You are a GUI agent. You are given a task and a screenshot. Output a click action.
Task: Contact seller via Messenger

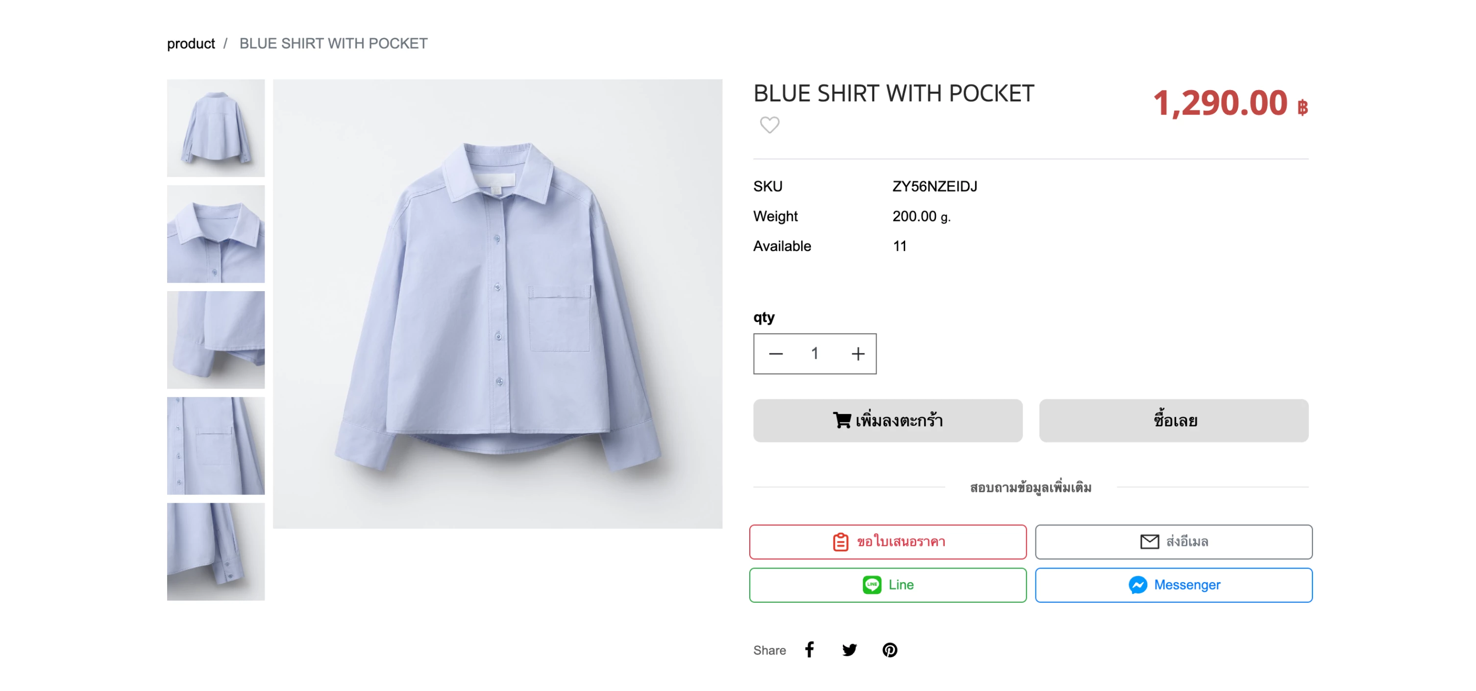1173,585
